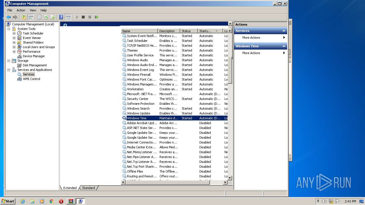This screenshot has width=365, height=205.
Task: Open More Actions under Windows Time
Action: (260, 53)
